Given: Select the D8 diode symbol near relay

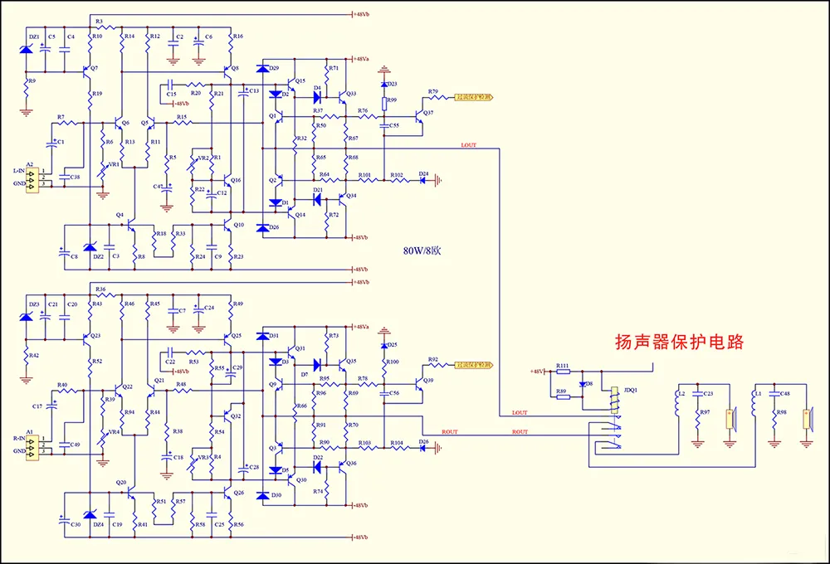Looking at the screenshot, I should pyautogui.click(x=583, y=385).
